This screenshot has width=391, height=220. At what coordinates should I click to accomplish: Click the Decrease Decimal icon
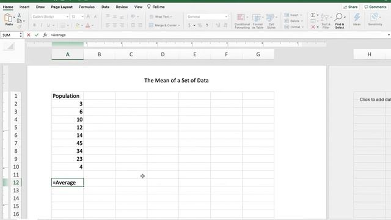pyautogui.click(x=225, y=25)
